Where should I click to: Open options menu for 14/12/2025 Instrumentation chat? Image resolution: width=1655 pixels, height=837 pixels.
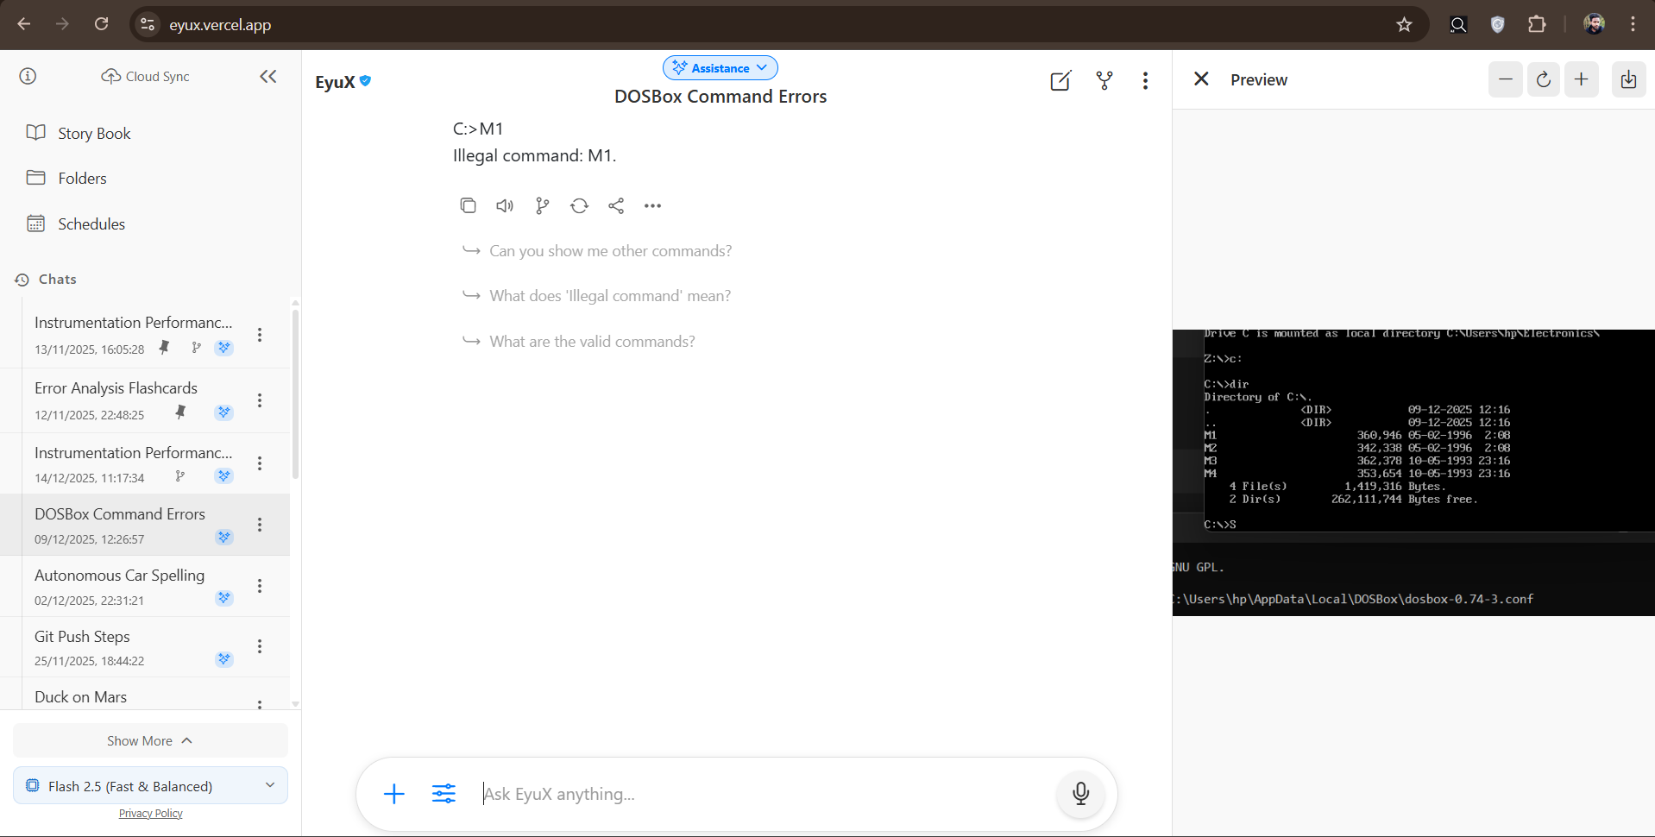pos(260,463)
